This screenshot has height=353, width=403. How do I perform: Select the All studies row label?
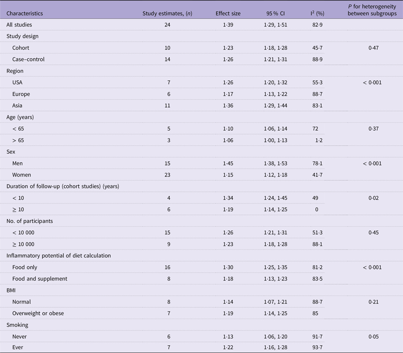[19, 24]
